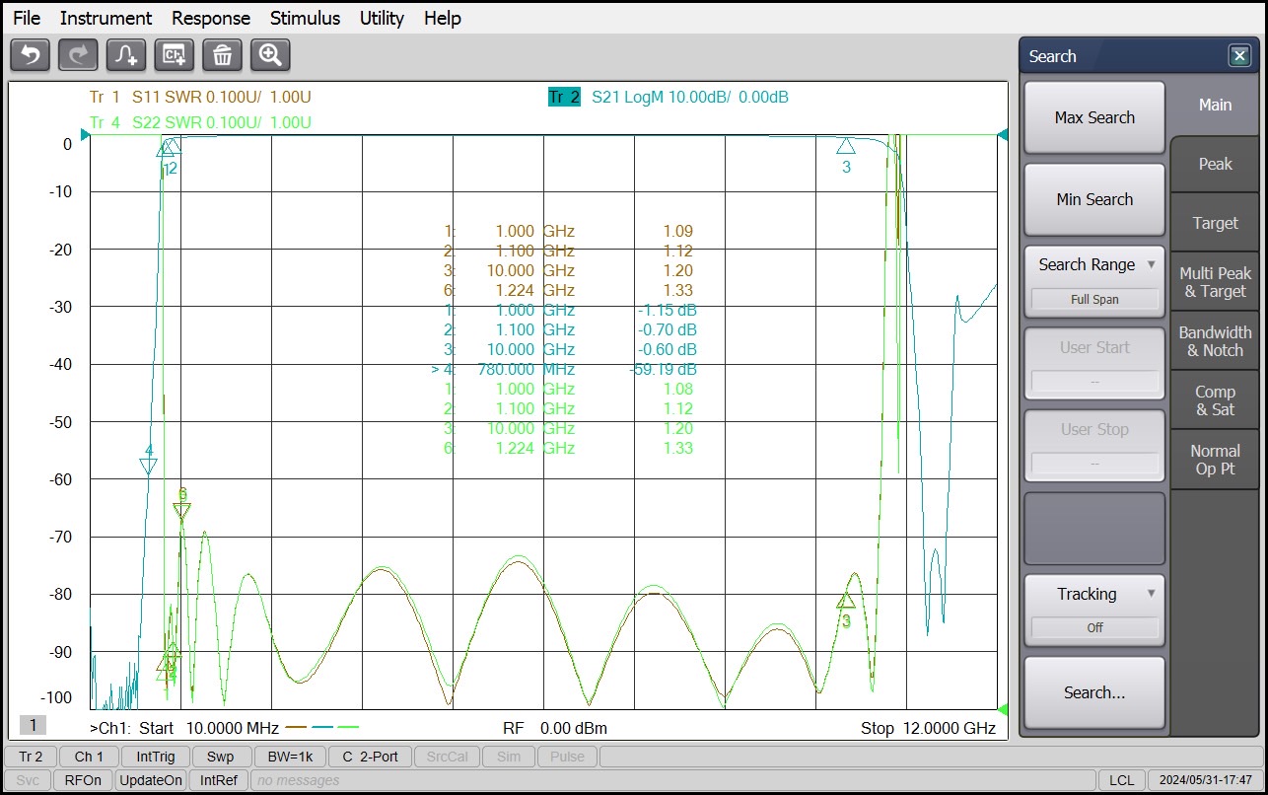Switch to the Main tab
The width and height of the screenshot is (1268, 795).
click(1215, 105)
